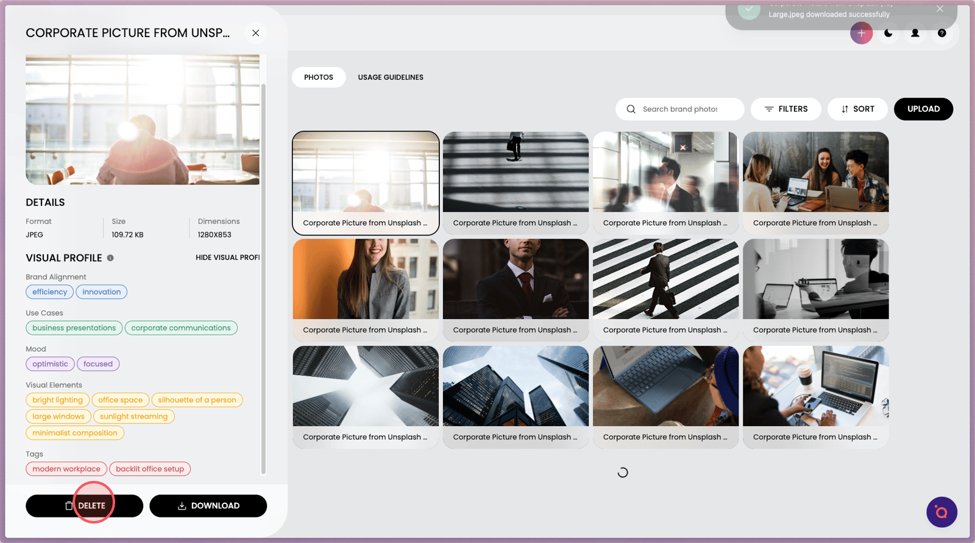Switch to the Photos tab
The width and height of the screenshot is (975, 543).
pos(319,77)
